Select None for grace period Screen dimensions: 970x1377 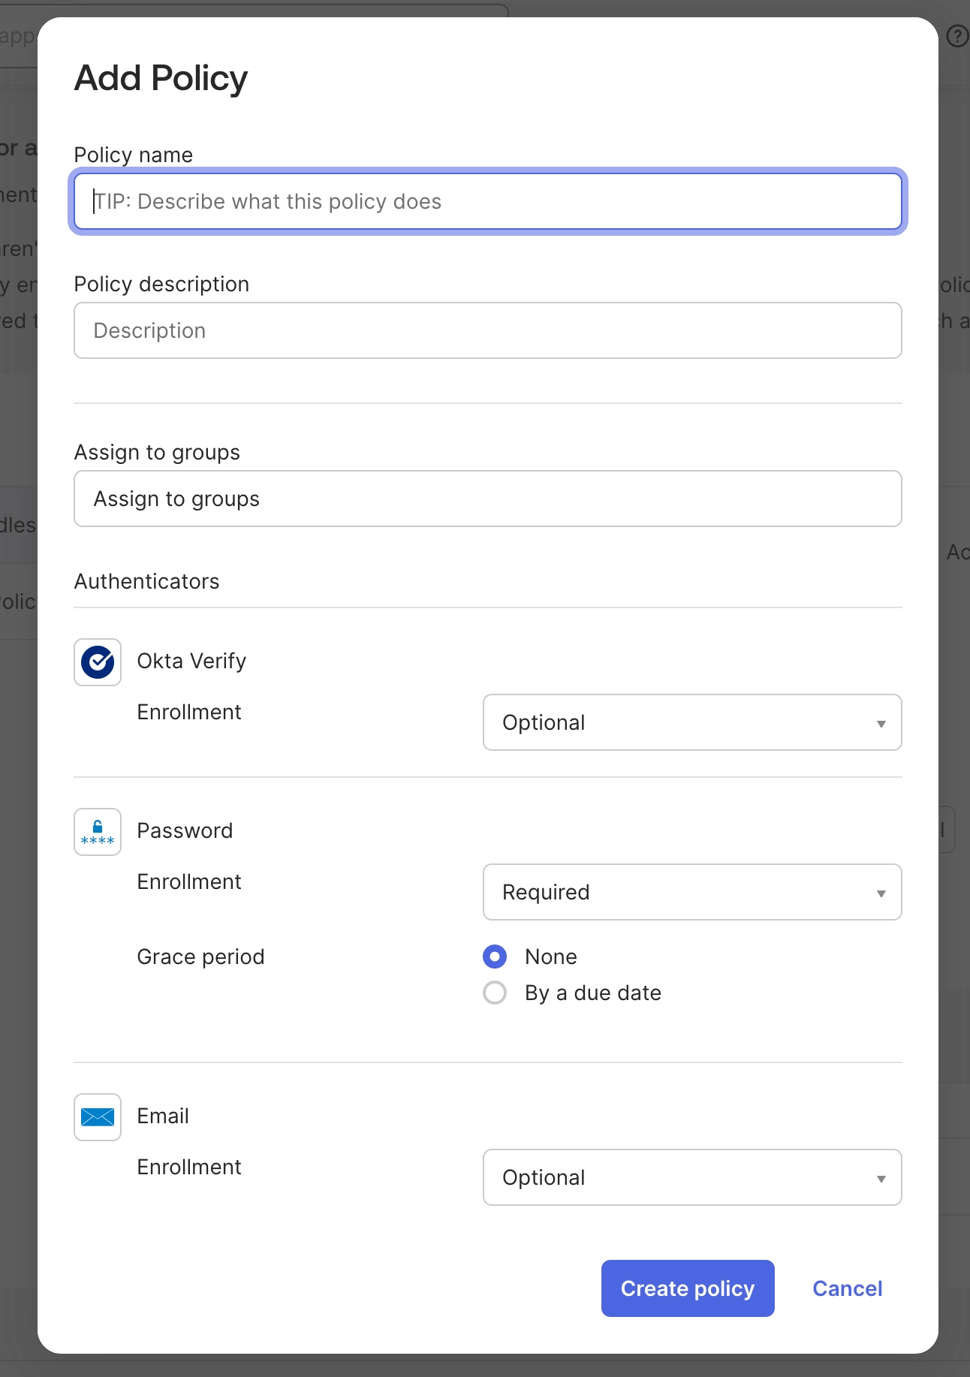495,957
